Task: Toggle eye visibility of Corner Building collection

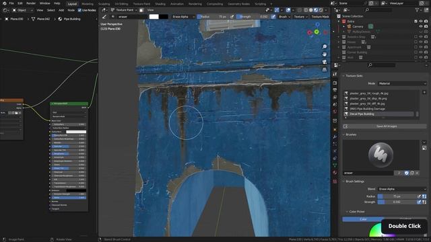Action: click(x=420, y=52)
